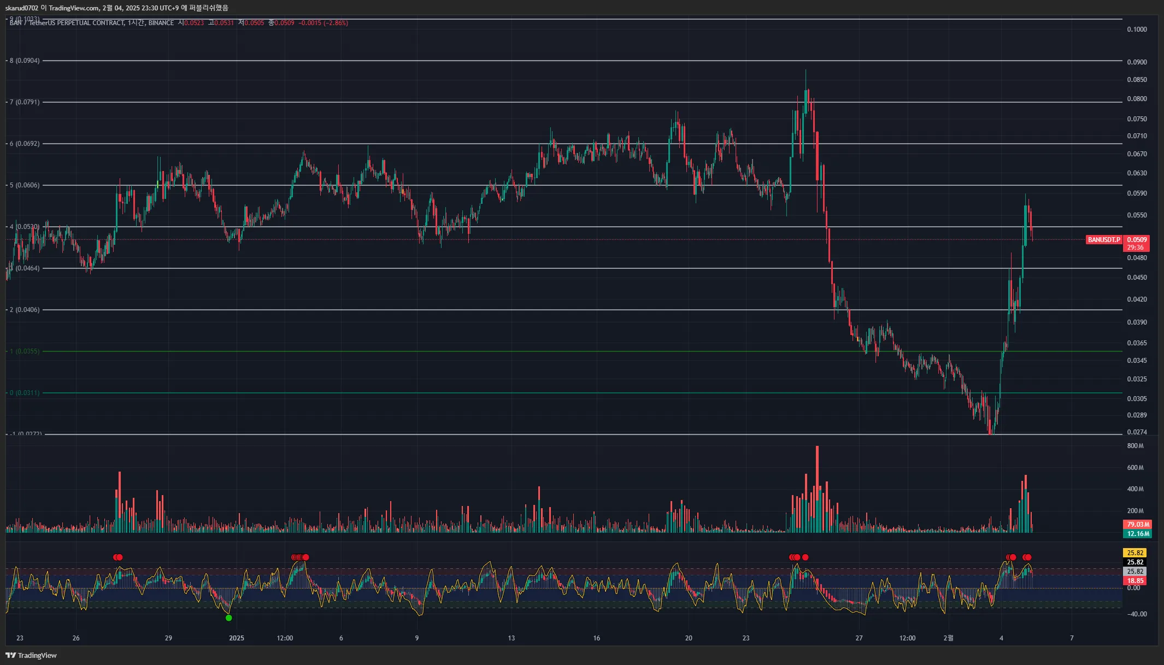The image size is (1164, 665).
Task: Click 0.0670 on the price axis
Action: pyautogui.click(x=1137, y=154)
